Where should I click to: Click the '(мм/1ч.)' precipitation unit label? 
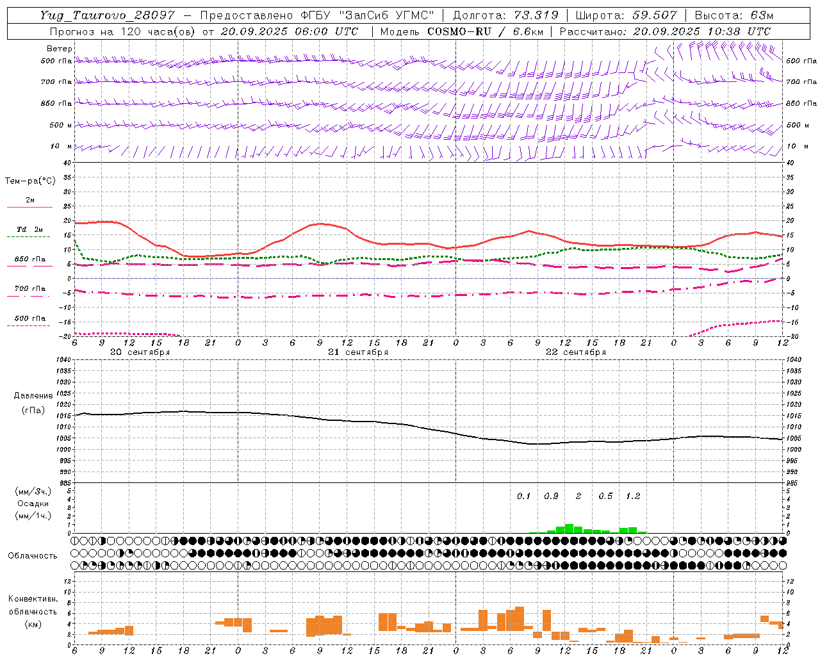[x=33, y=516]
